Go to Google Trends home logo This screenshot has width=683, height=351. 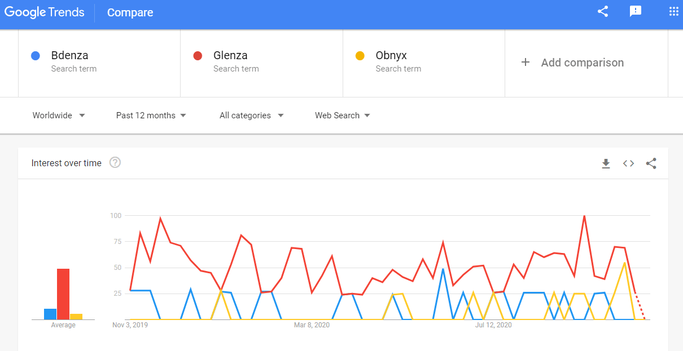[45, 12]
